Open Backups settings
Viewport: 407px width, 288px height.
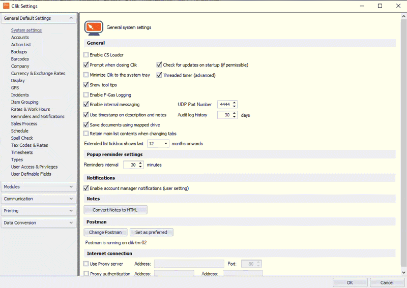(19, 52)
